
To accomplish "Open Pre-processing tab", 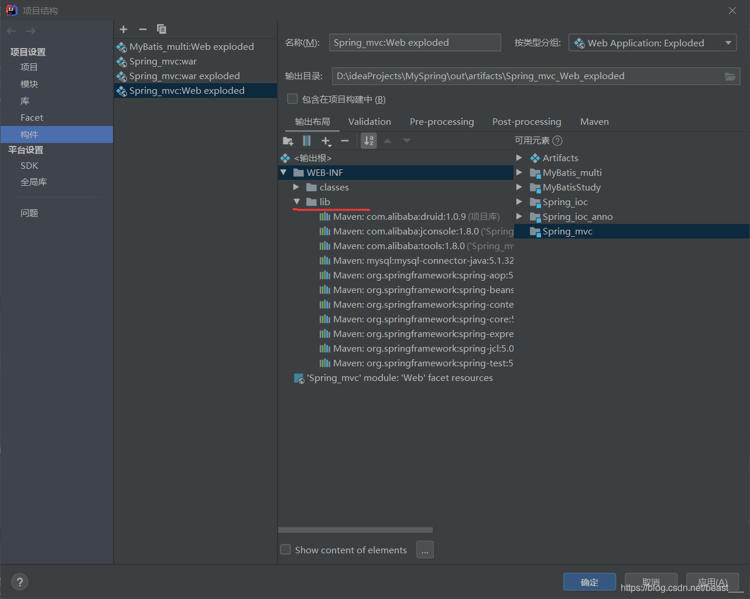I will [442, 121].
